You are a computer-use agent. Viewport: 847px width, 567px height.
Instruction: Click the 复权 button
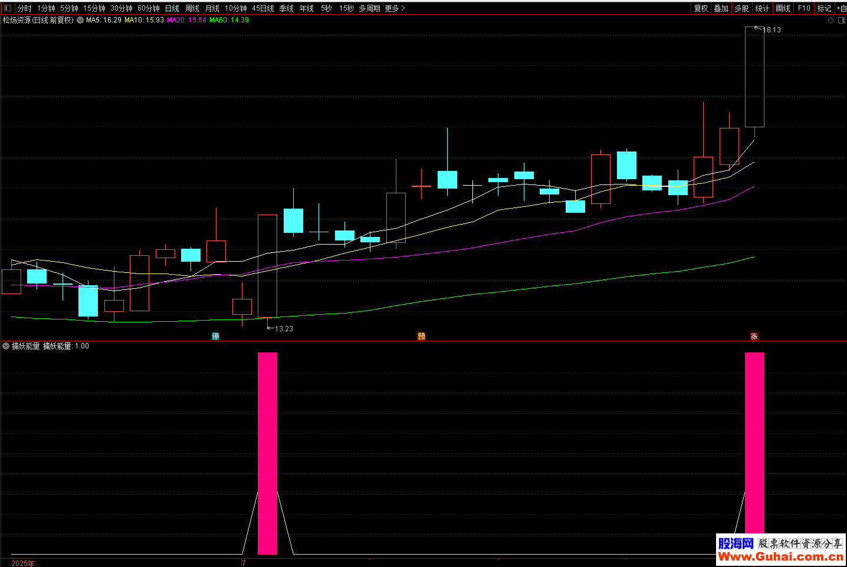[701, 8]
